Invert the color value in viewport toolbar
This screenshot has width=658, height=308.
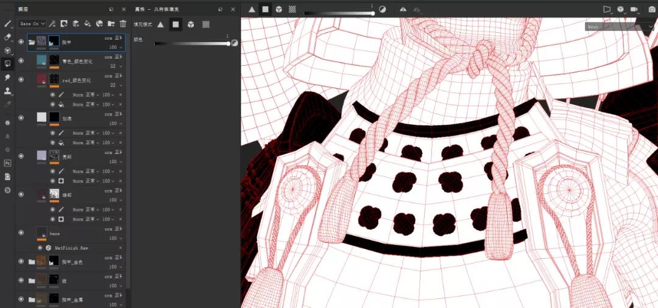click(x=382, y=9)
